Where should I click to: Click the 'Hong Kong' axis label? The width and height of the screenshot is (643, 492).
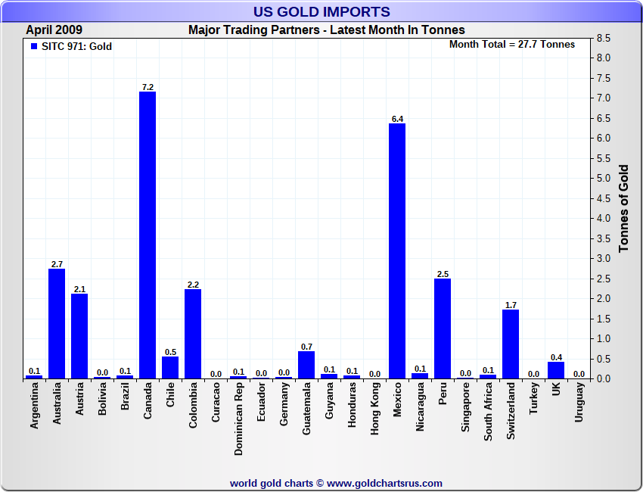click(x=374, y=409)
